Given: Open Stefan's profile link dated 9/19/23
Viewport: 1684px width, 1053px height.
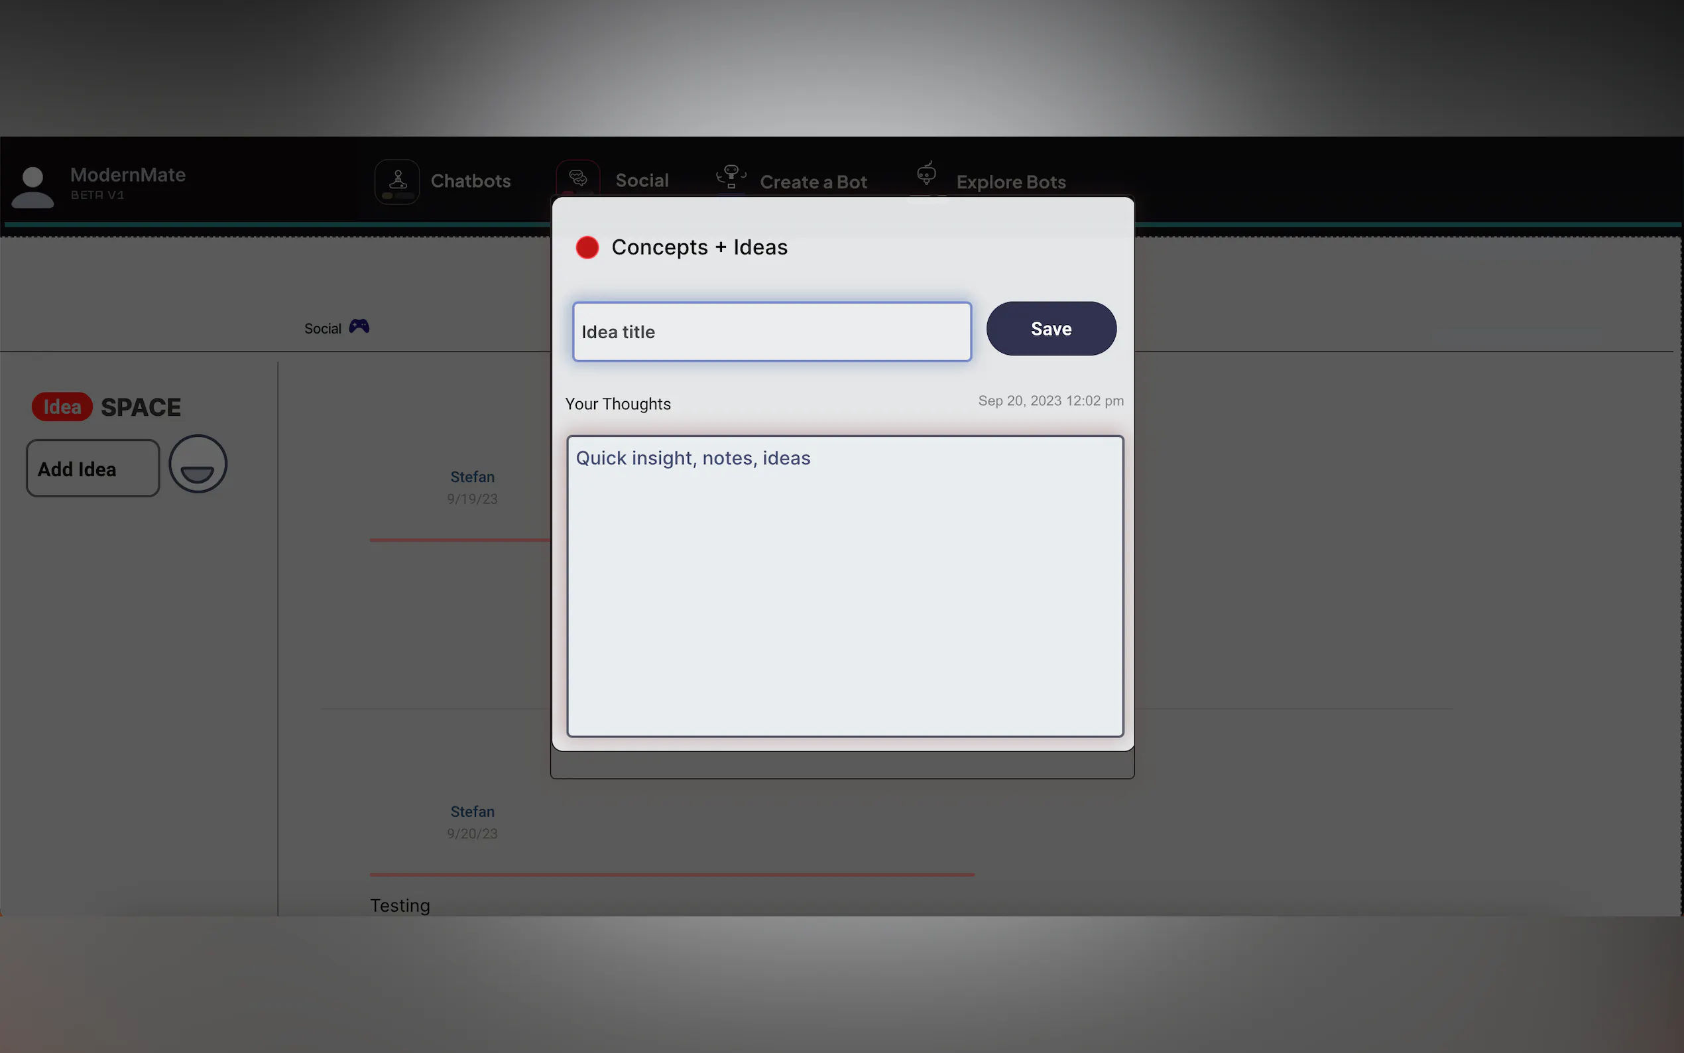Looking at the screenshot, I should coord(472,477).
